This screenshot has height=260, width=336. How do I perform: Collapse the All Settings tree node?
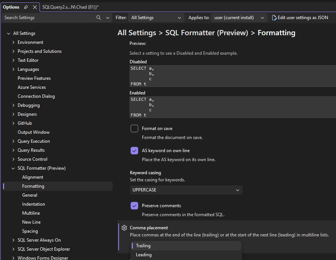coord(9,33)
